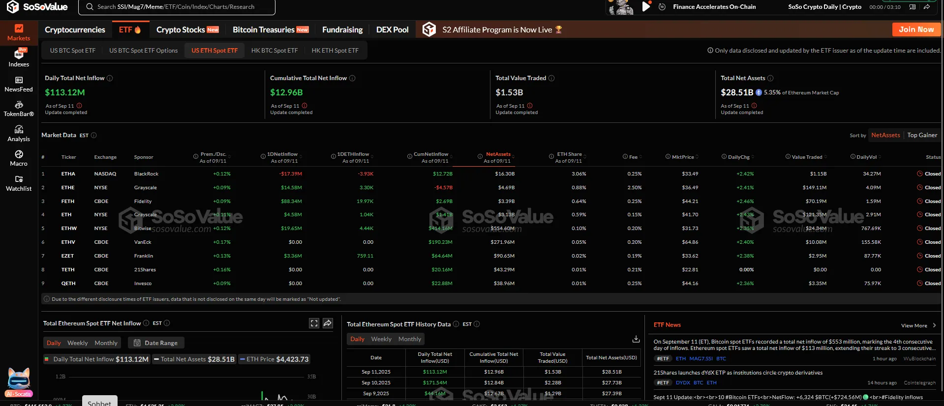Play the SoSo Crypto Daily audio
This screenshot has height=406, width=944.
[x=646, y=7]
